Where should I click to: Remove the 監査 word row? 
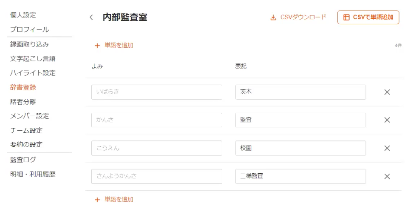point(387,120)
